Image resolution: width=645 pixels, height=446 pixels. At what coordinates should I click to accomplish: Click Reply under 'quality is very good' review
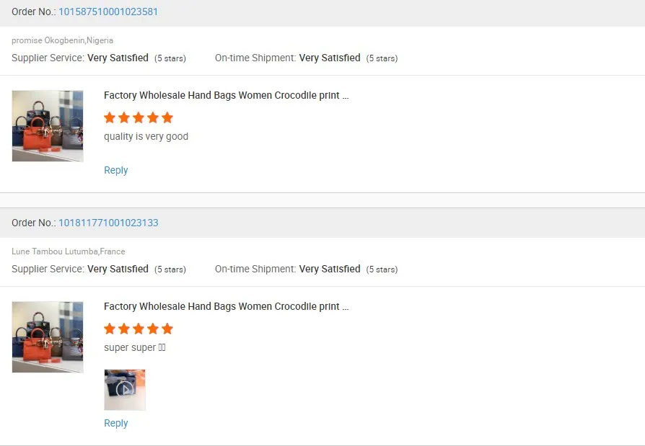pos(115,170)
